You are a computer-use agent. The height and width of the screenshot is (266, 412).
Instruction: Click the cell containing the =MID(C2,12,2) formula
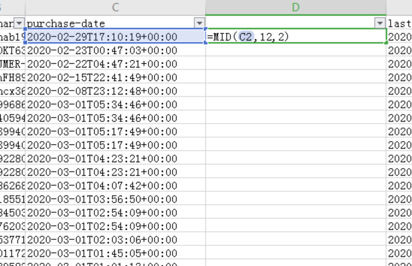tap(296, 37)
